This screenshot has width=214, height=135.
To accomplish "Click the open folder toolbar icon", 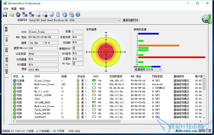I will [11, 14].
